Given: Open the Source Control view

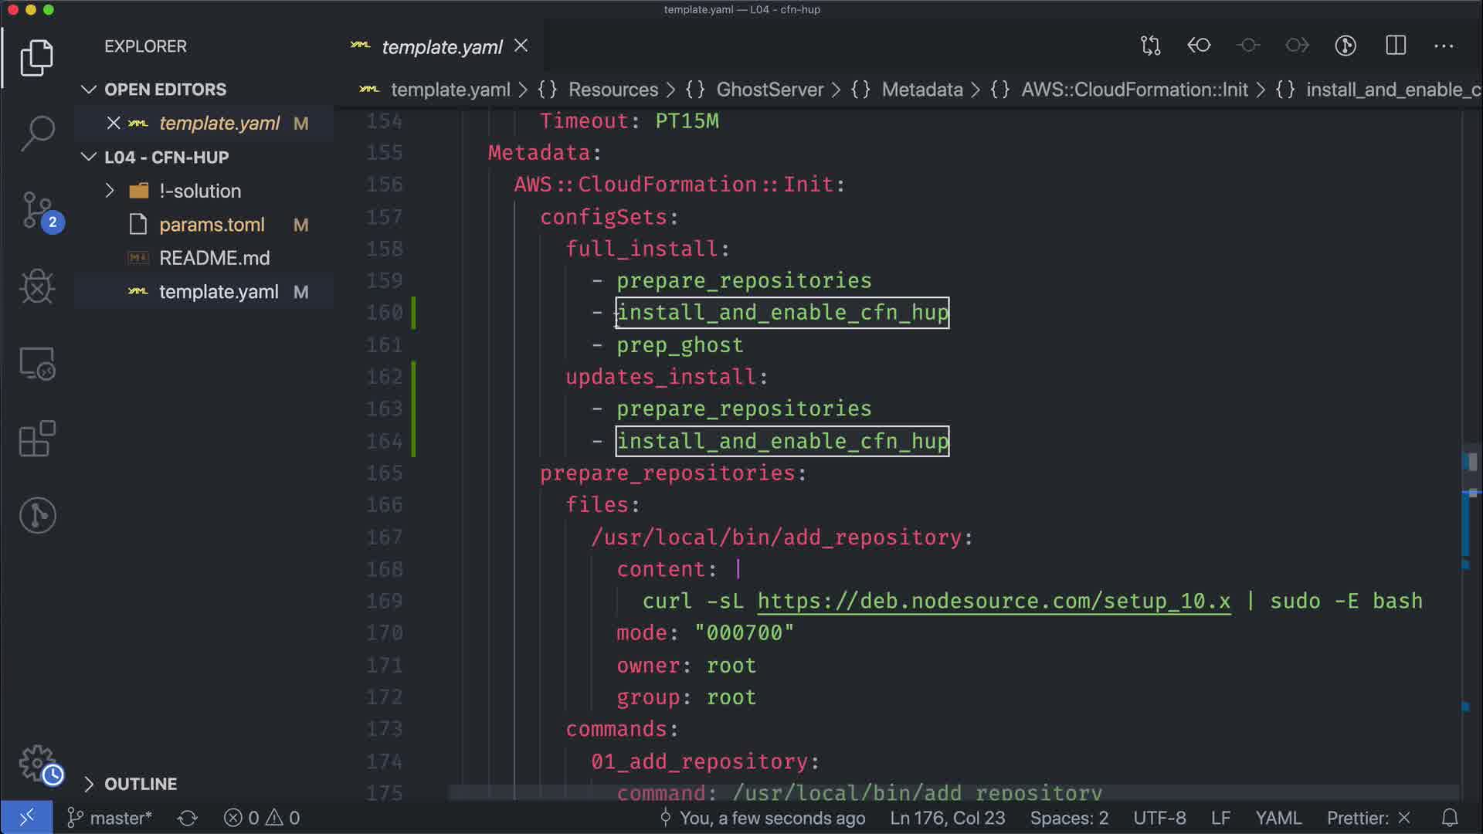Looking at the screenshot, I should tap(37, 210).
